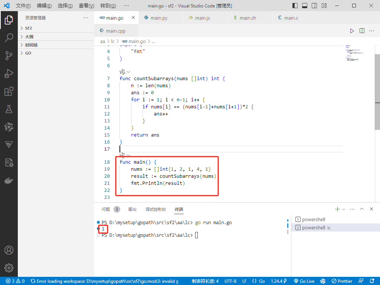Image resolution: width=380 pixels, height=285 pixels.
Task: Click the aa breadcrumb segment
Action: 102,42
